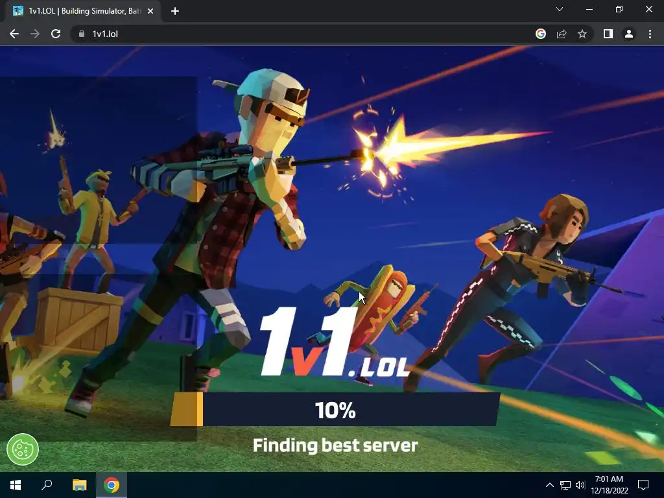The width and height of the screenshot is (664, 498).
Task: Close the 1v1.LOL tab
Action: pyautogui.click(x=150, y=11)
